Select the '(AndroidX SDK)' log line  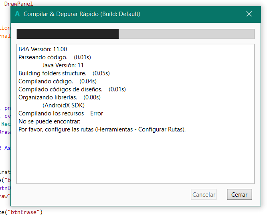(63, 105)
